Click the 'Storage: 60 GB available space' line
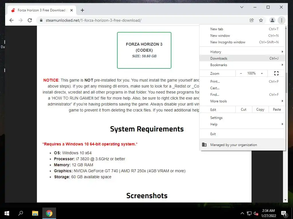This screenshot has height=219, width=293. pyautogui.click(x=83, y=177)
